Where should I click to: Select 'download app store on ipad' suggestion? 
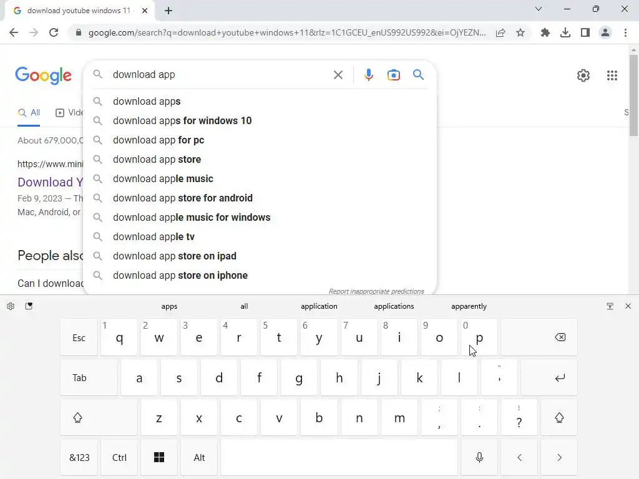click(260, 256)
